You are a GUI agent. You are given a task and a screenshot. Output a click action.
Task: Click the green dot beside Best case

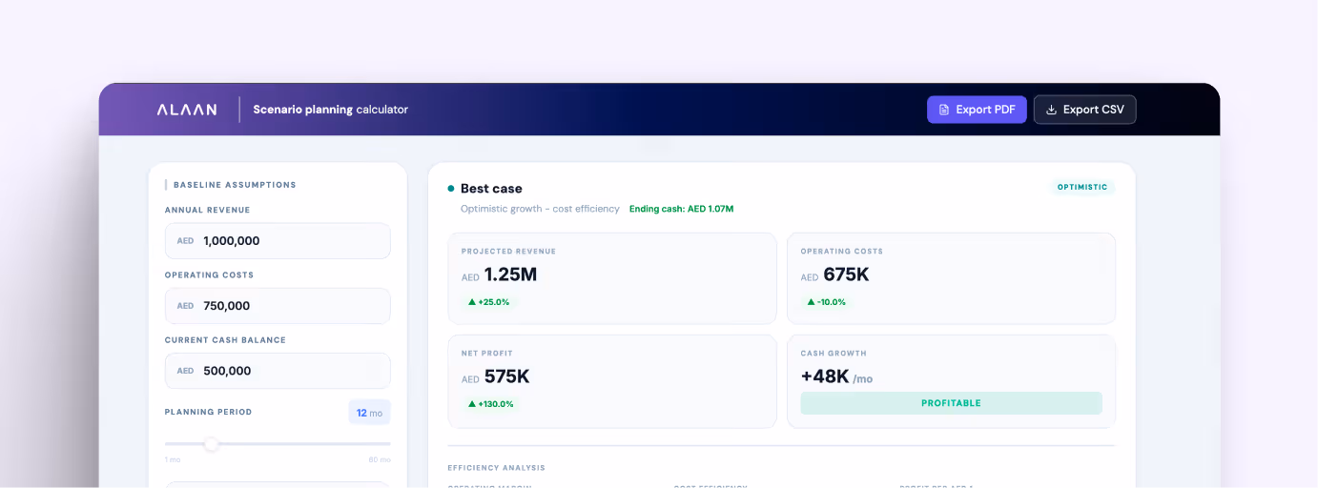pos(451,189)
